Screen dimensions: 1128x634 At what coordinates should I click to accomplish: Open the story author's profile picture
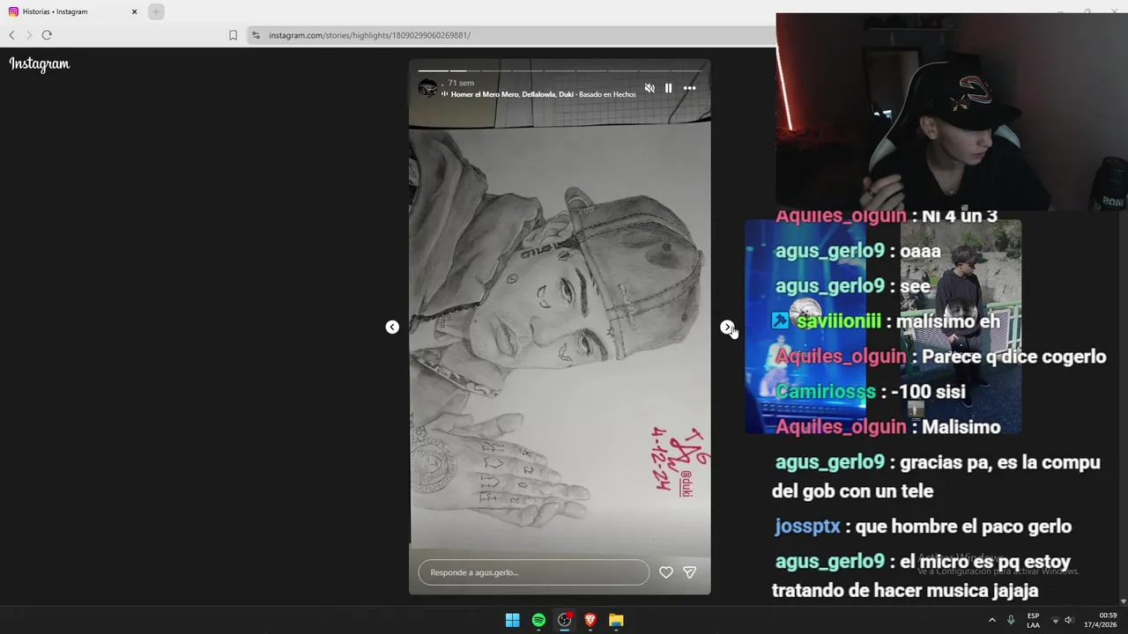[427, 88]
